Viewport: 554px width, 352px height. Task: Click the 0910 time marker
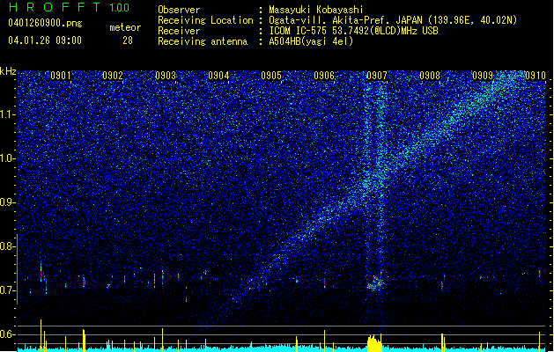(x=536, y=76)
